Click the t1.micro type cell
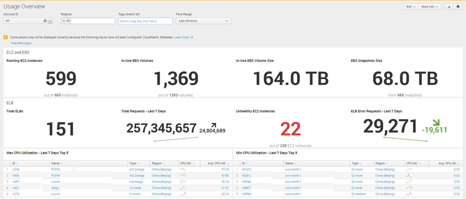 (136, 194)
